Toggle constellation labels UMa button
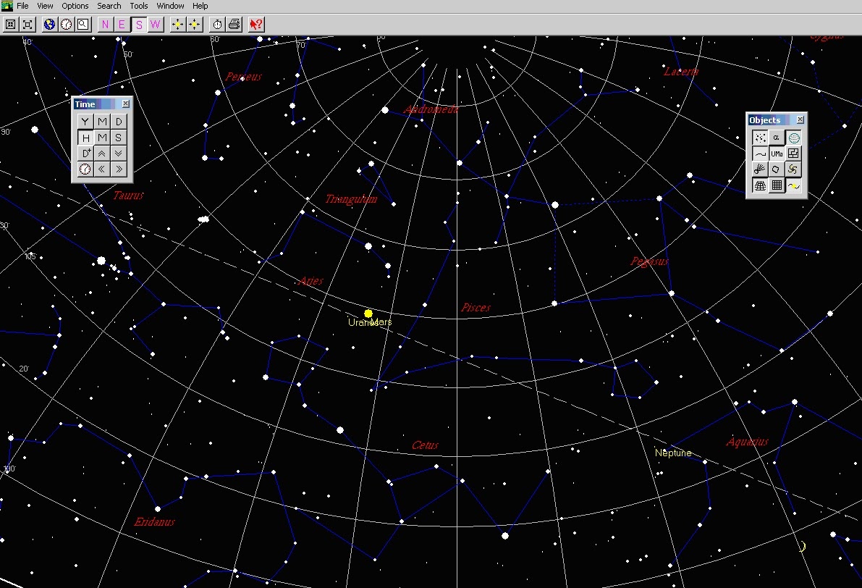Viewport: 862px width, 588px height. pos(777,154)
